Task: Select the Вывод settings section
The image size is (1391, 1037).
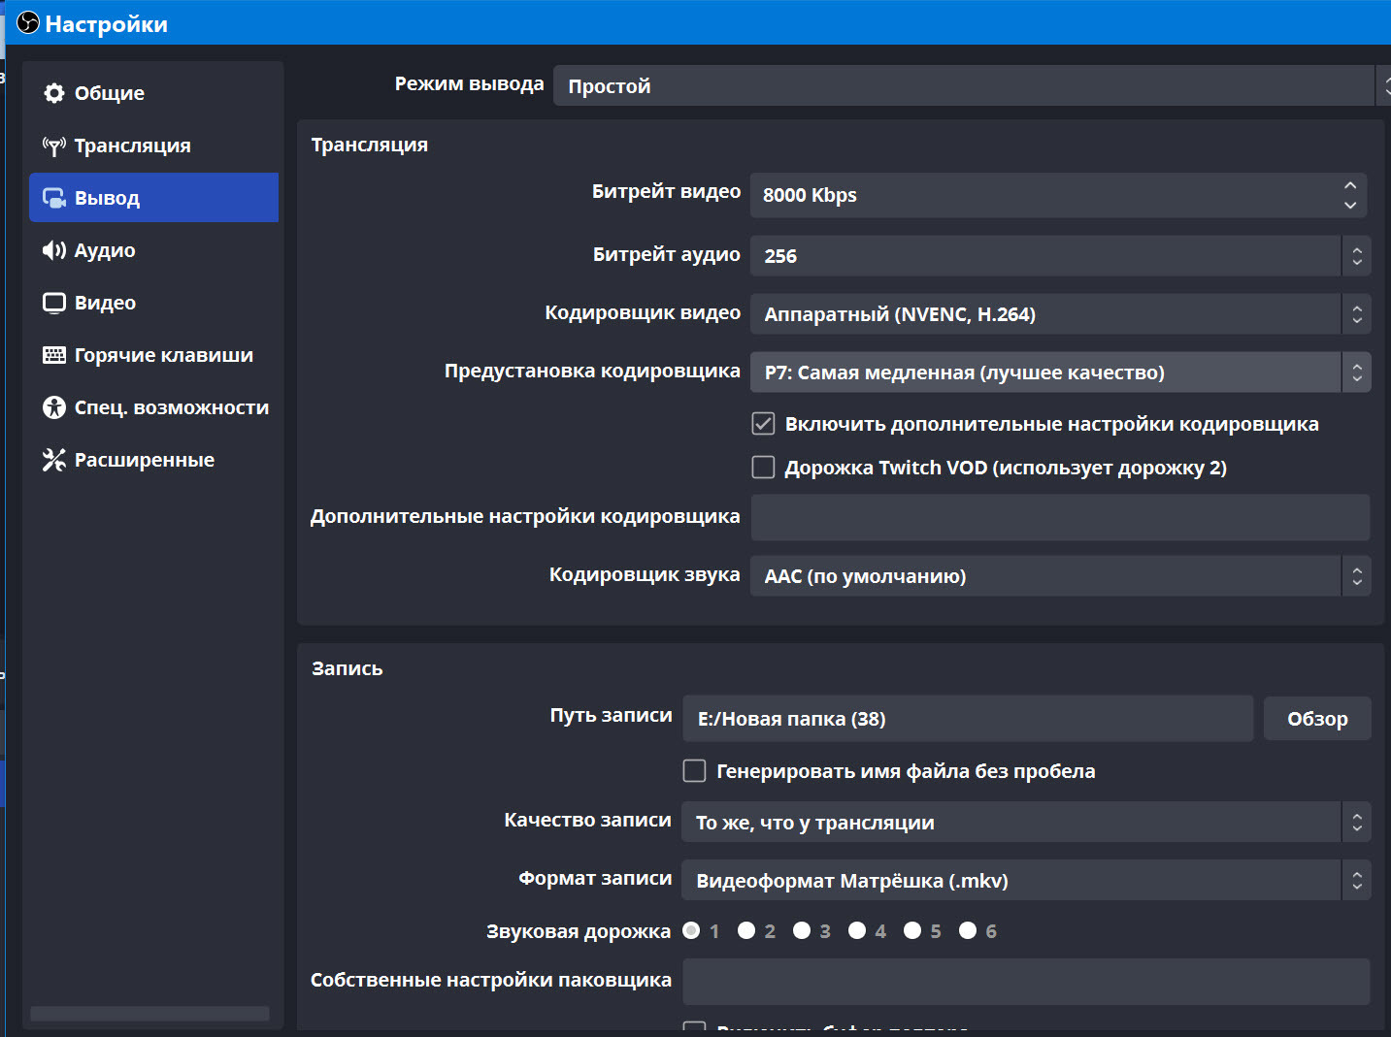Action: pyautogui.click(x=153, y=198)
